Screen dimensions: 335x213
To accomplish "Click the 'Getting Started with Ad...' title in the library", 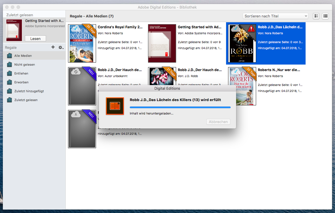I will coord(200,27).
